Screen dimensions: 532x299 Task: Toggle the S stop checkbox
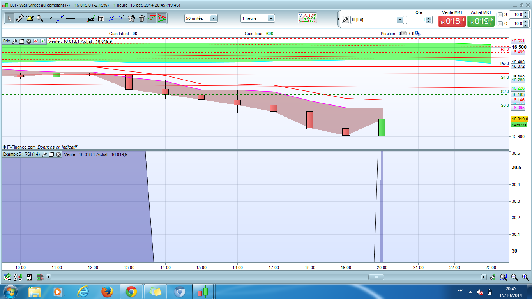tap(500, 15)
